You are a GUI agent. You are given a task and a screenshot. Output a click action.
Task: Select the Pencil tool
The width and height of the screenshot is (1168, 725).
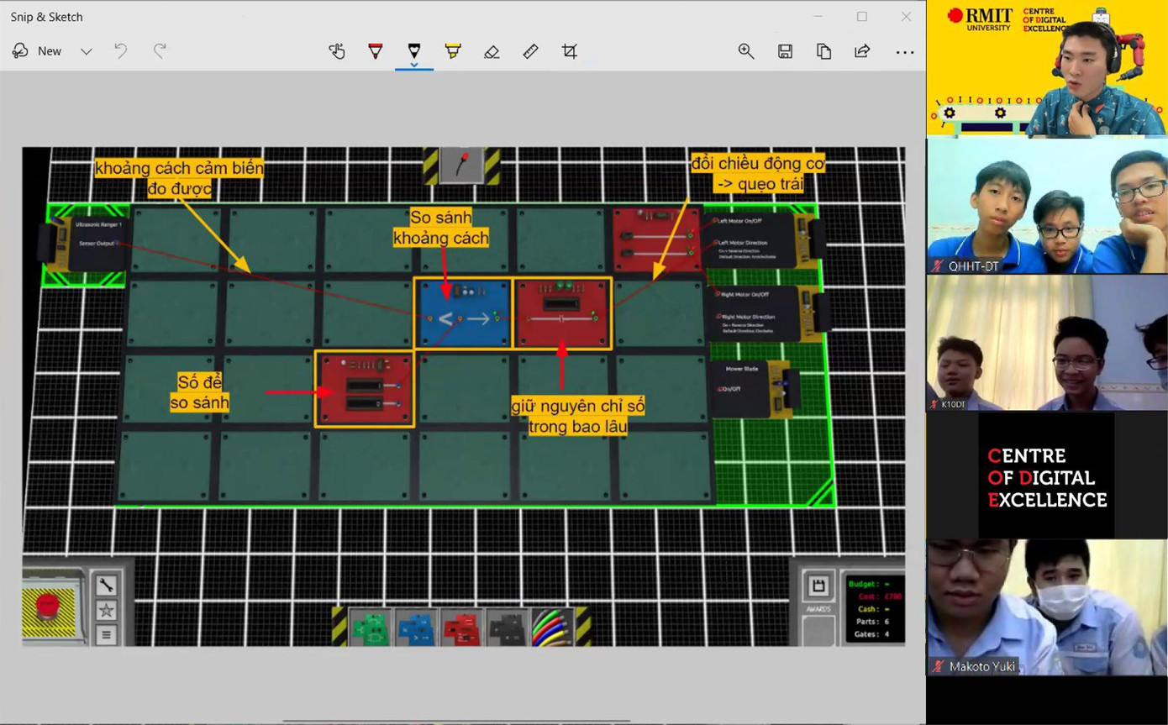tap(414, 51)
